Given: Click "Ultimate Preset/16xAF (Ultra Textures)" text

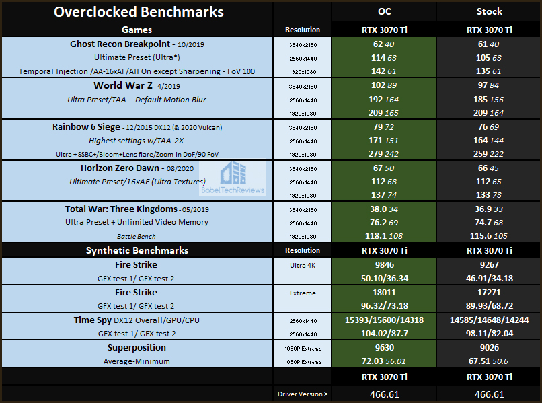Looking at the screenshot, I should coord(137,182).
